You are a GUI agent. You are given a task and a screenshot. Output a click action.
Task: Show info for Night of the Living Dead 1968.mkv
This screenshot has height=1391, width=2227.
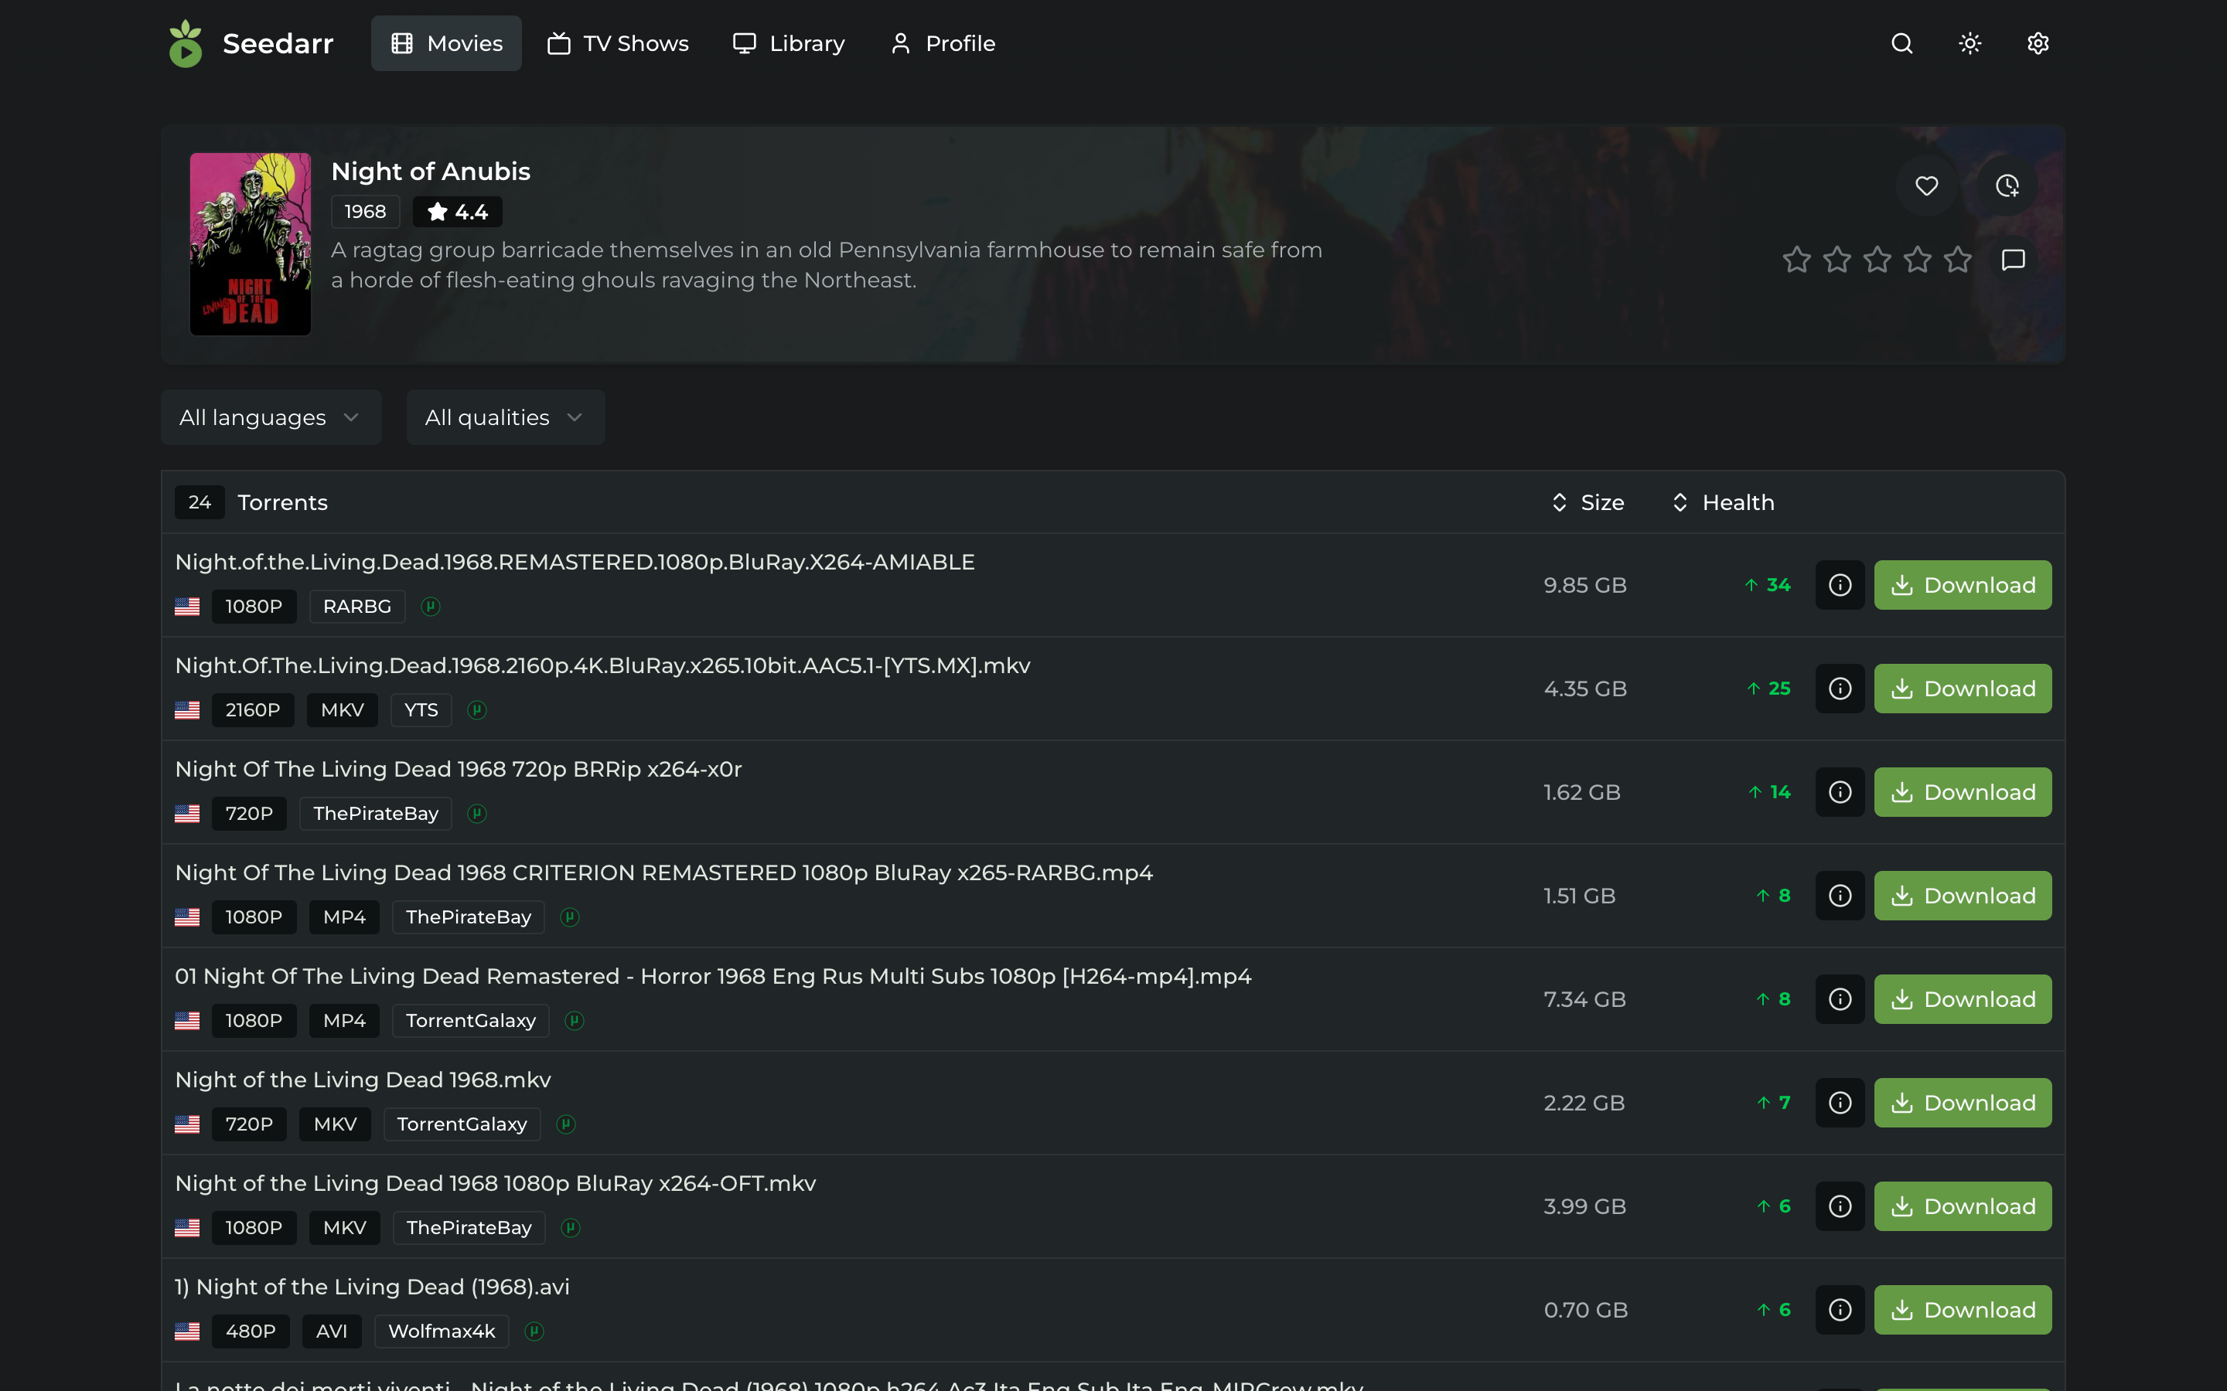pyautogui.click(x=1840, y=1103)
